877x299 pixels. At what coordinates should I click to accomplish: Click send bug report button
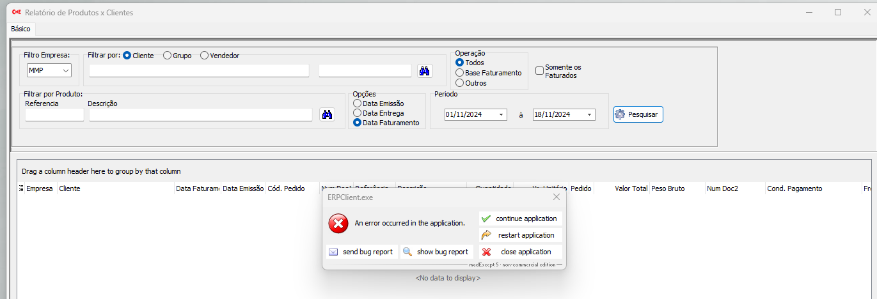coord(361,252)
